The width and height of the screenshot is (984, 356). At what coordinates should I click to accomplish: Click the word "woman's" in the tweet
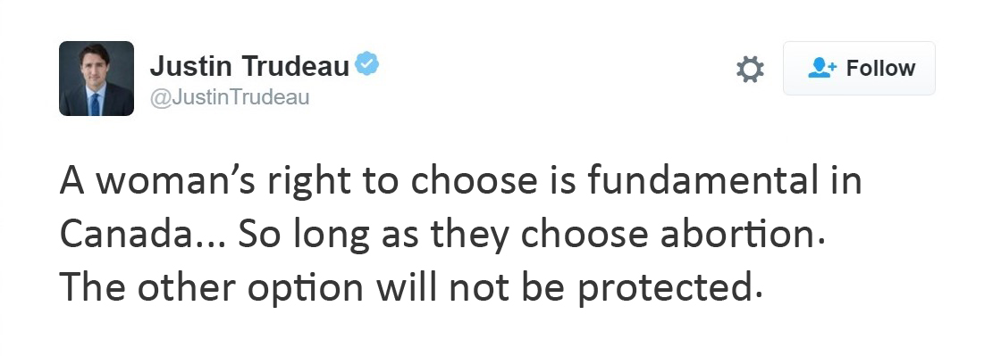(x=175, y=182)
